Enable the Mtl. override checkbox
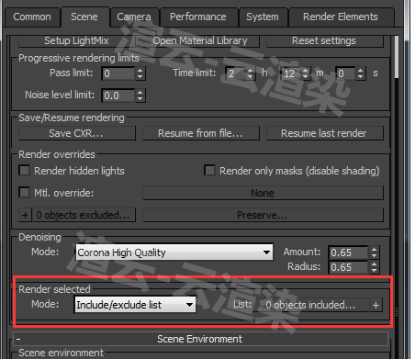 click(24, 193)
